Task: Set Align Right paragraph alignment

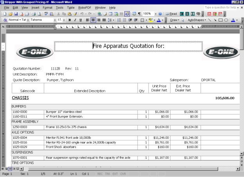Action: pos(99,20)
